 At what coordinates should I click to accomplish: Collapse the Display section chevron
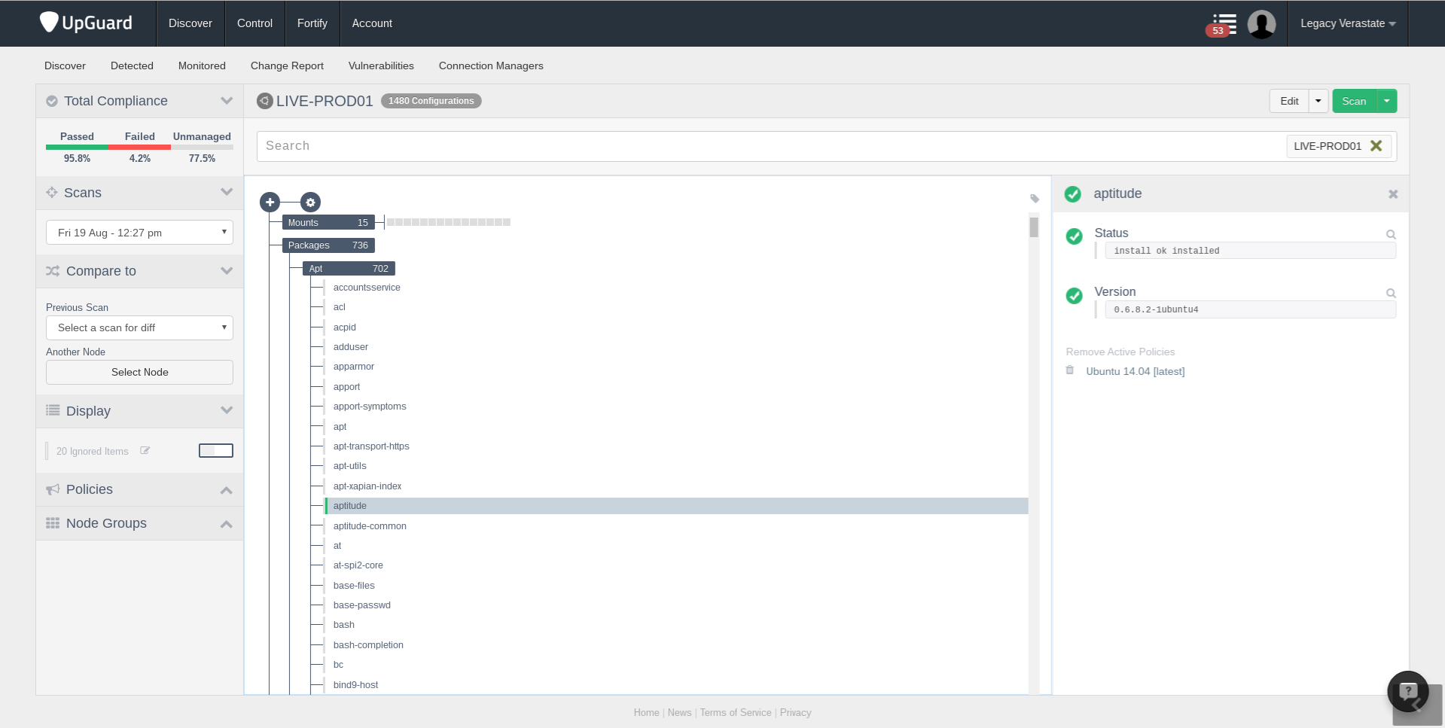[227, 410]
